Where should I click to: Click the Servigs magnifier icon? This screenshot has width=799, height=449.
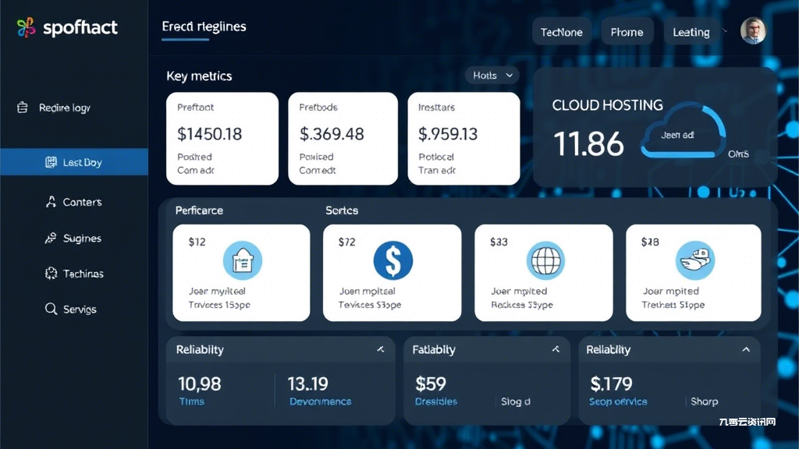pos(51,309)
